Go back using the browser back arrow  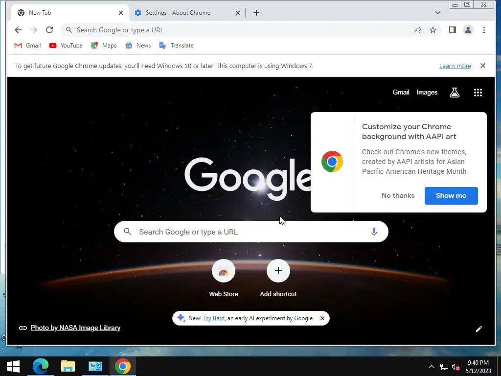click(x=18, y=30)
